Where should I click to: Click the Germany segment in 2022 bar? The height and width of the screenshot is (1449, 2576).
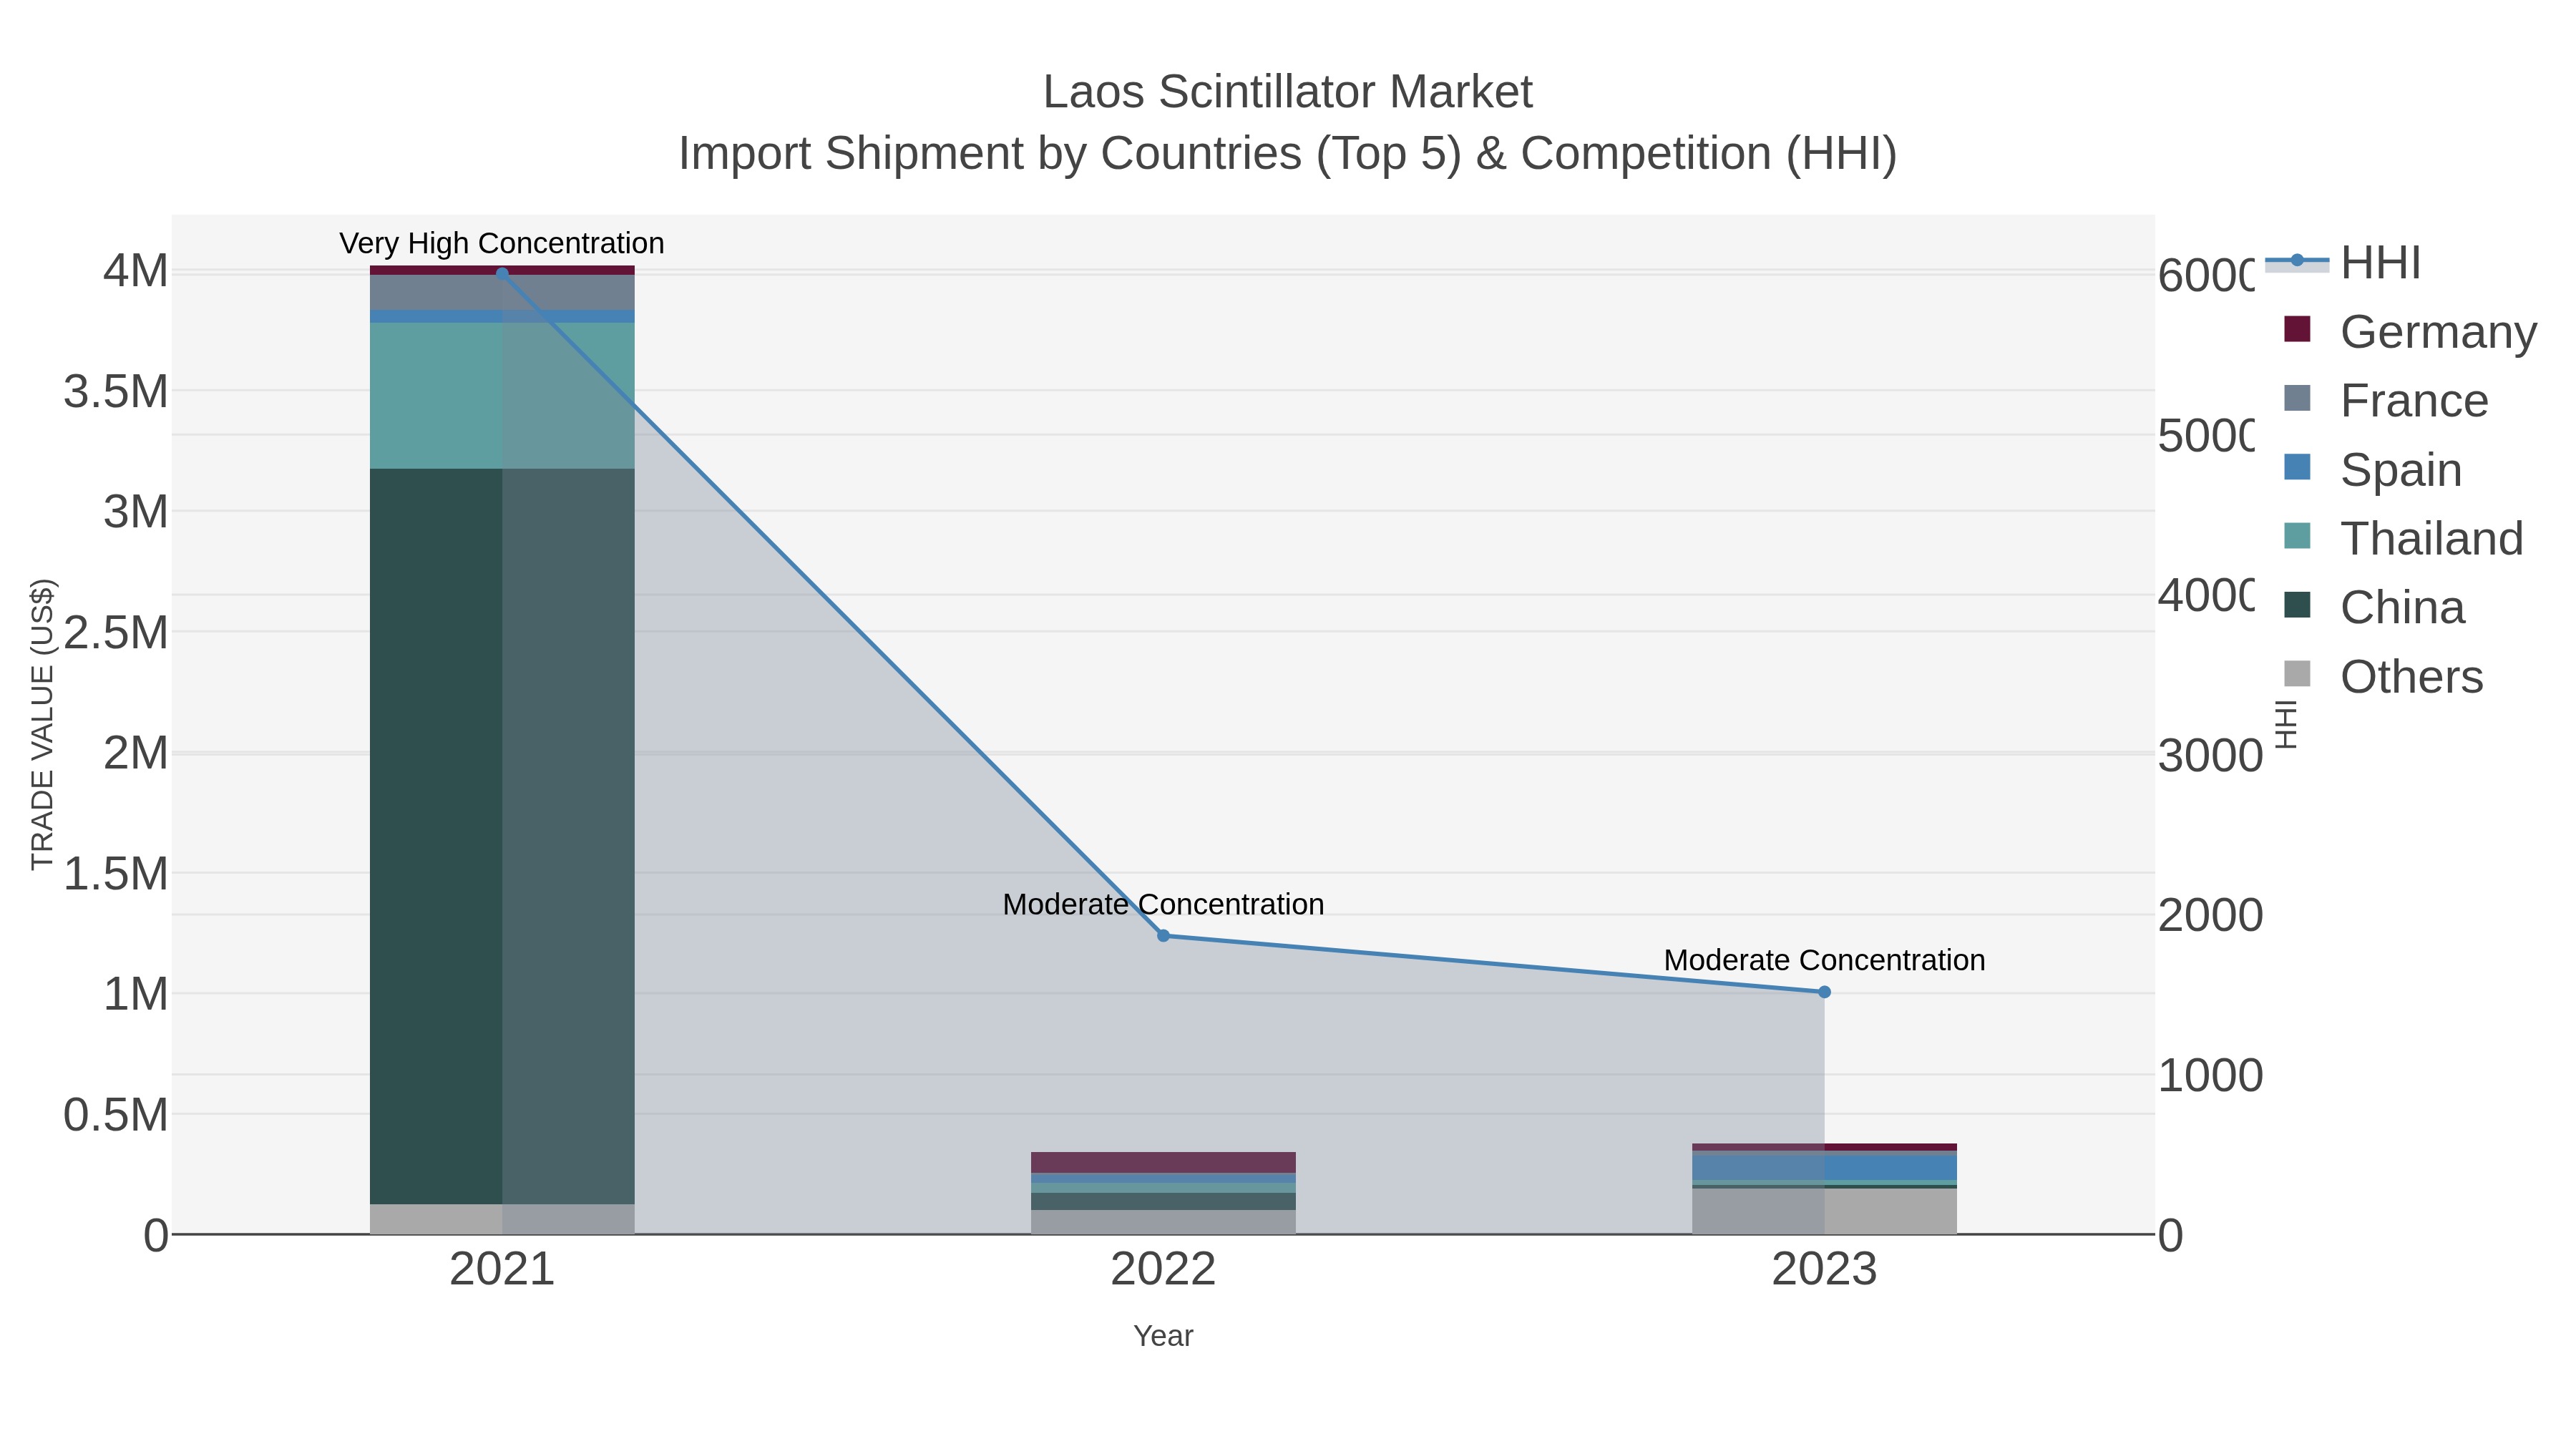click(1163, 1162)
